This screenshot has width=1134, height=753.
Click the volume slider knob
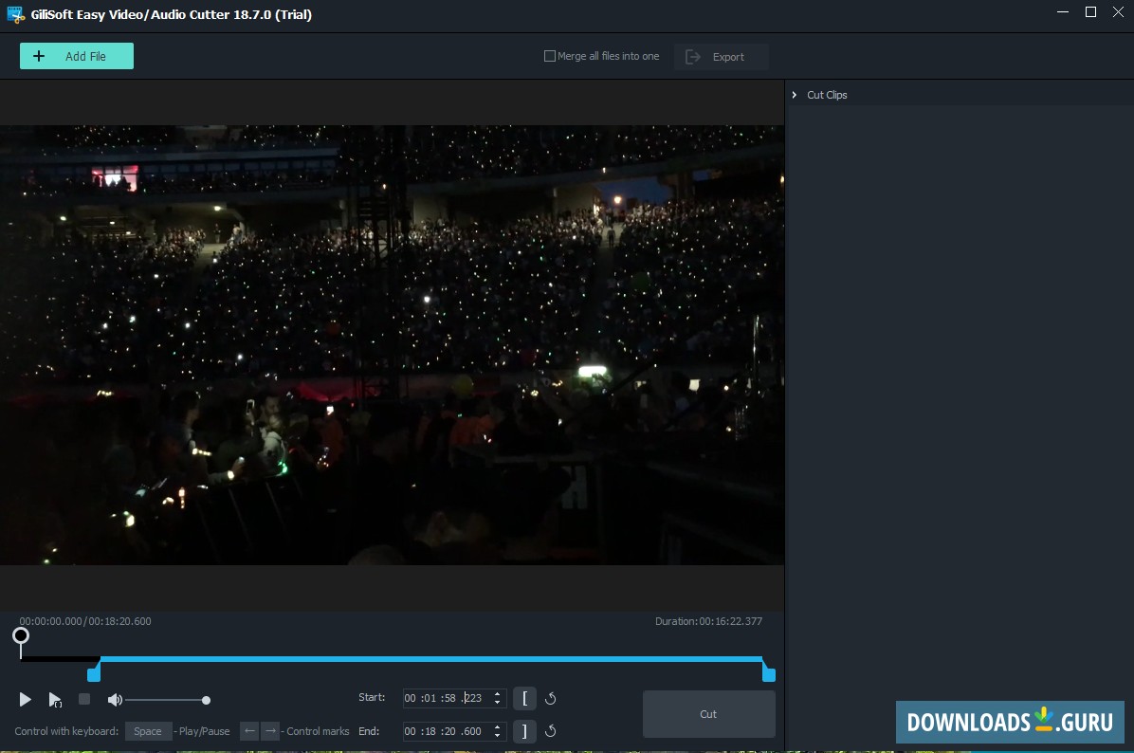206,699
